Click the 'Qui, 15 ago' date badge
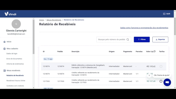Viewport: 176px width, 99px height. [x=48, y=59]
